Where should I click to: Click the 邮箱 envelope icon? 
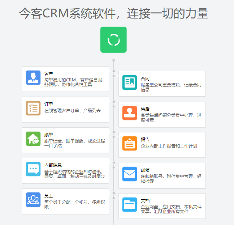[130, 174]
